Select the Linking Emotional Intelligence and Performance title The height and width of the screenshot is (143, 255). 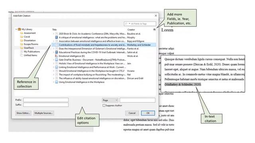[92, 67]
